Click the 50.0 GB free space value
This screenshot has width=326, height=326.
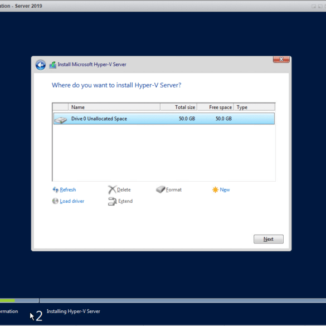(223, 119)
